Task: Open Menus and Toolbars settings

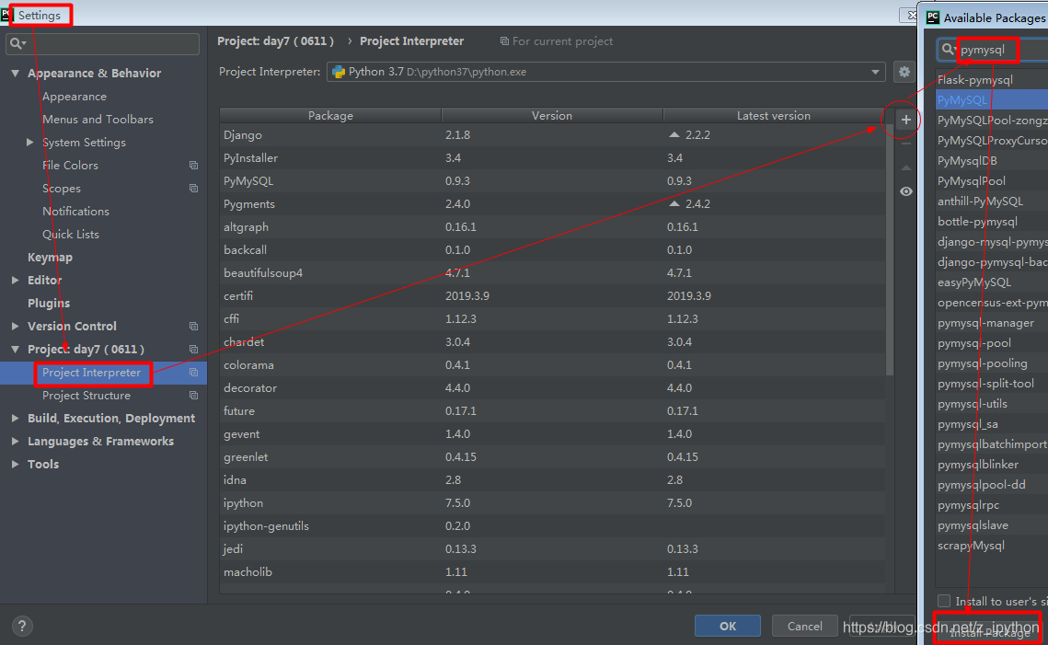Action: pos(98,120)
